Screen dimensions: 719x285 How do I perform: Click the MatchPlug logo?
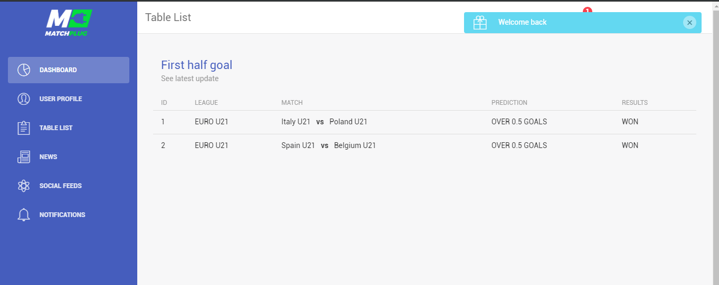69,22
